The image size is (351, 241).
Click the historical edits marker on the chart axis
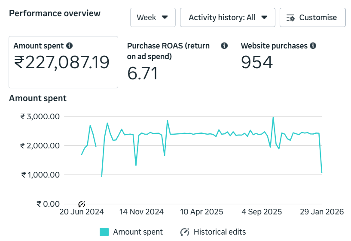82,204
